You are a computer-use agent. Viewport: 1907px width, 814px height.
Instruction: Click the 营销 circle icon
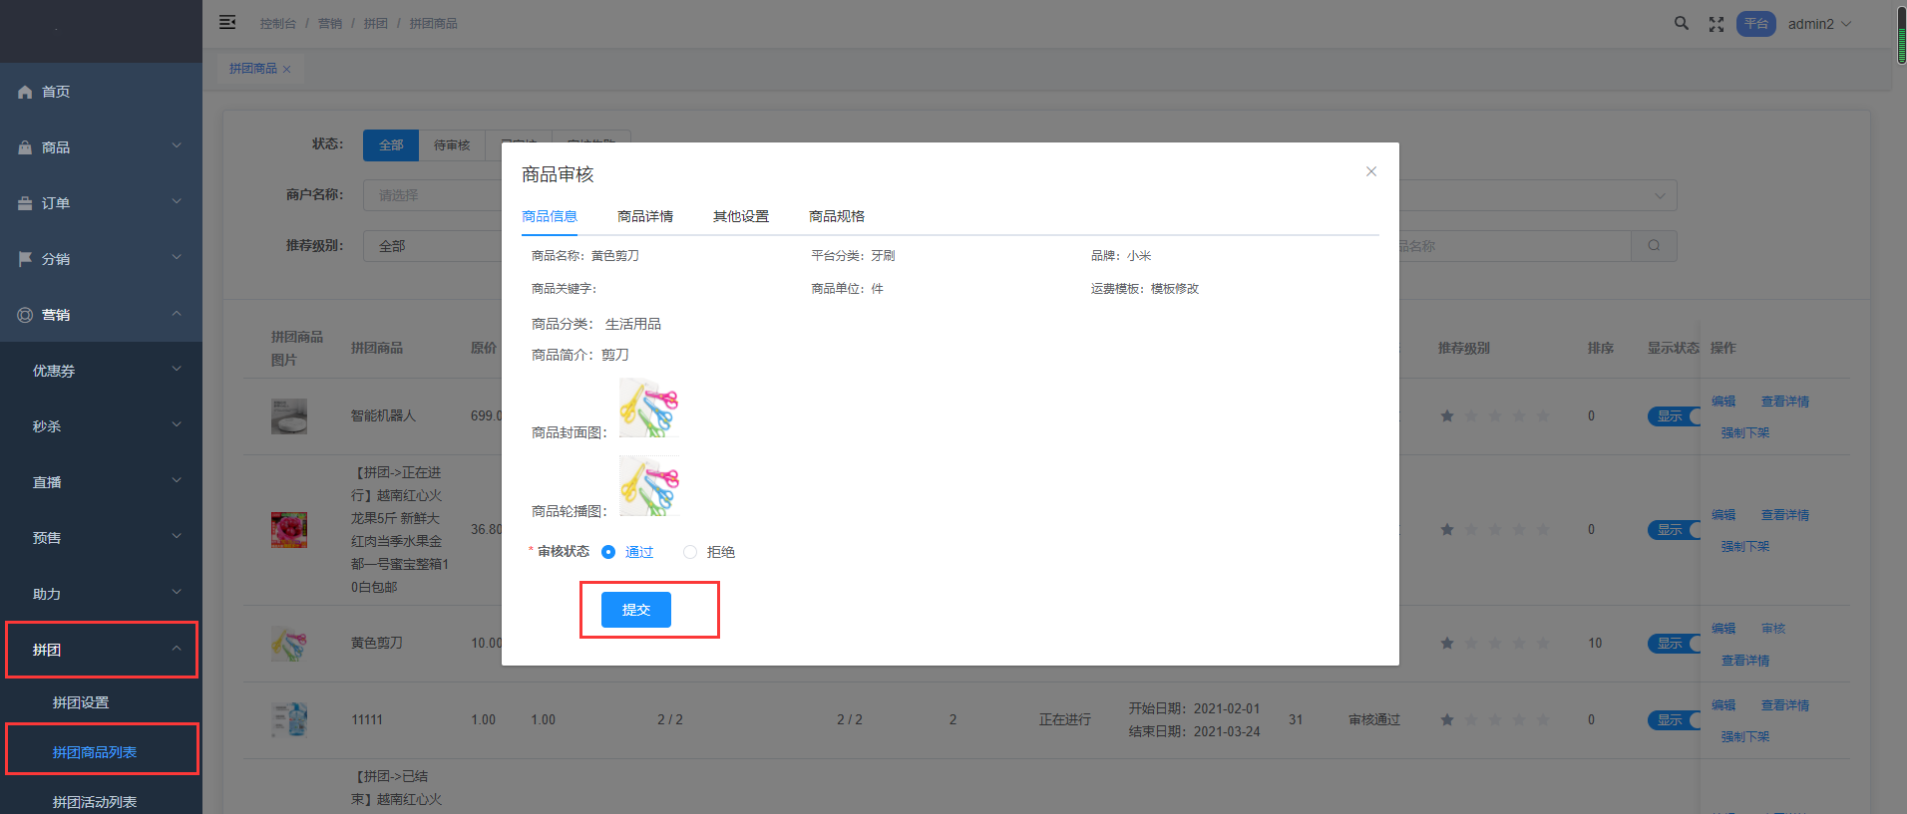coord(25,315)
